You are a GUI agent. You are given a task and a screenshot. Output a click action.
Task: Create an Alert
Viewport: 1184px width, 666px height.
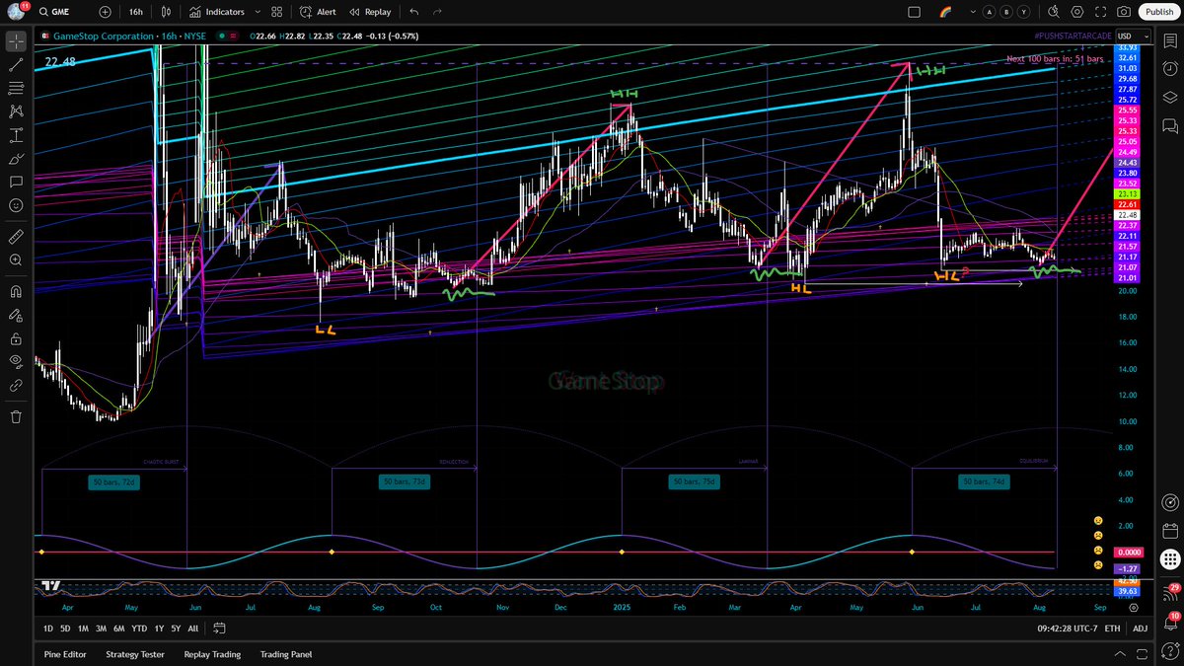[319, 12]
